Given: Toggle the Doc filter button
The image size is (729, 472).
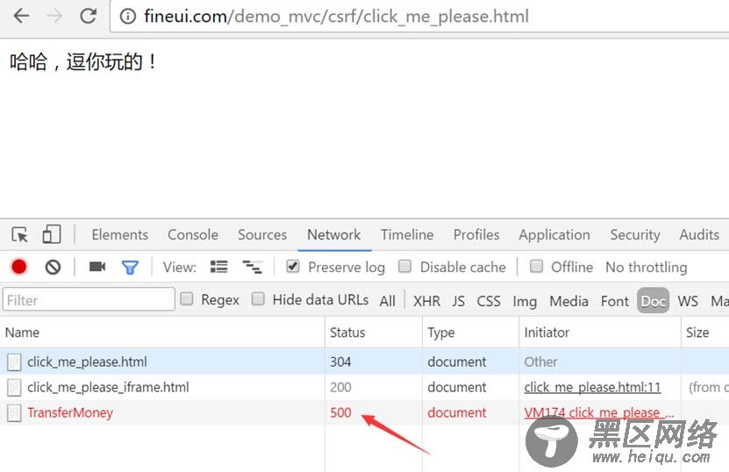Looking at the screenshot, I should (654, 300).
